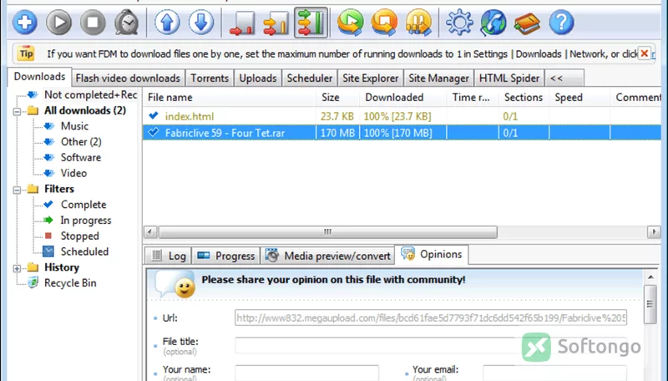Open the Media preview/convert tab
The height and width of the screenshot is (381, 668).
[x=327, y=256]
